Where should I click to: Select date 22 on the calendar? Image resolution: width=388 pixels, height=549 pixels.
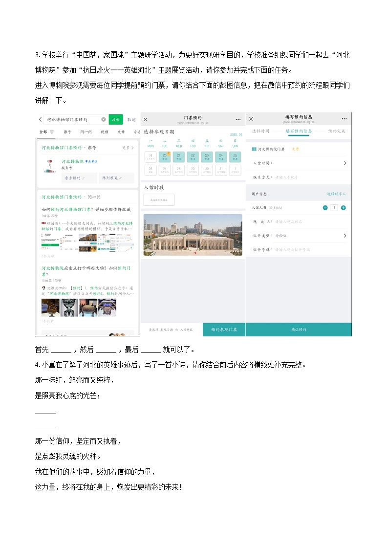[x=193, y=157]
